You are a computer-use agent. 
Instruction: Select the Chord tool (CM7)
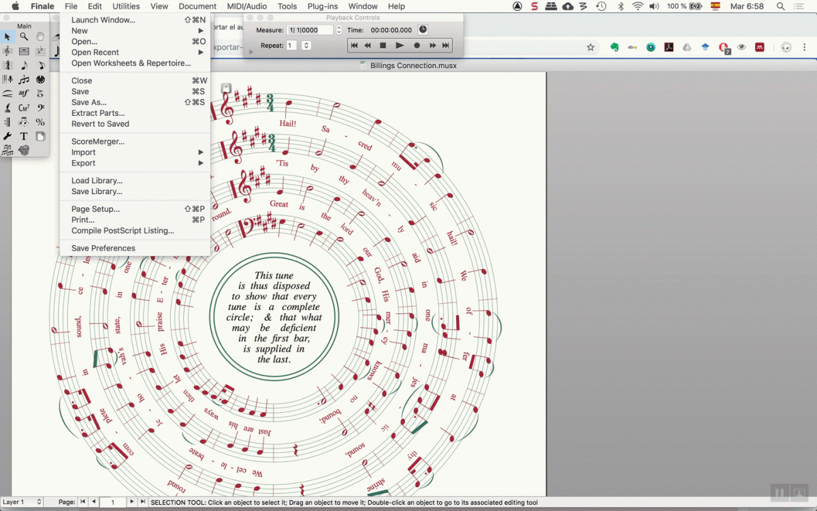pyautogui.click(x=24, y=108)
